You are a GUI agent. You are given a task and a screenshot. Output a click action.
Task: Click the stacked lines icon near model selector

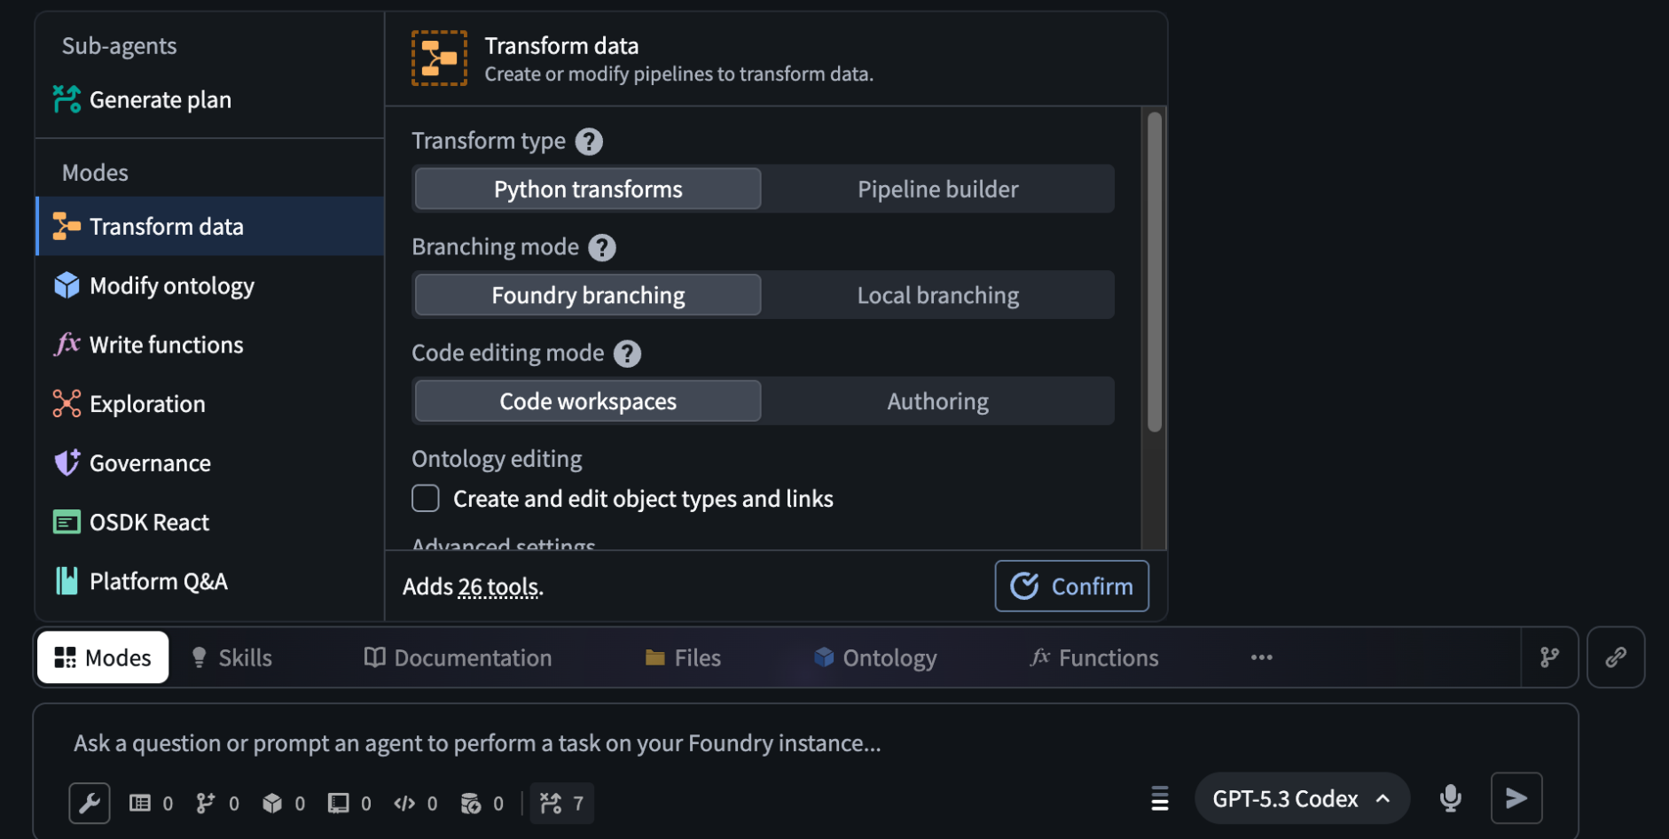(1159, 798)
